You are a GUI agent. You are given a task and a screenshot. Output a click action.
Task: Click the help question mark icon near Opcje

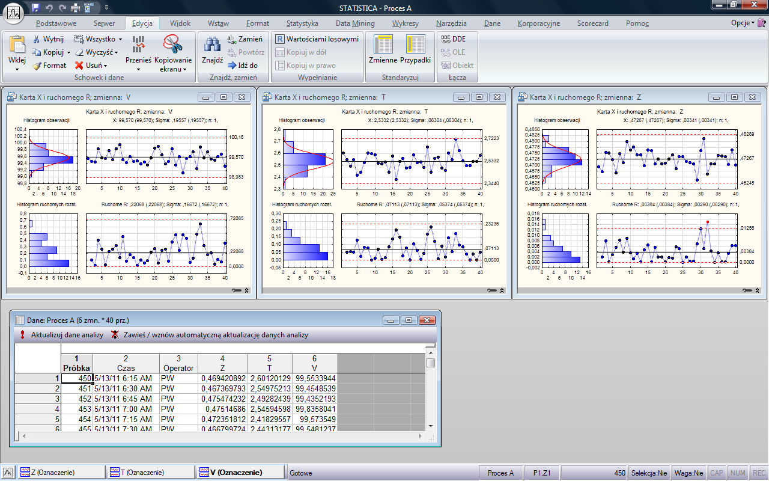[x=761, y=23]
